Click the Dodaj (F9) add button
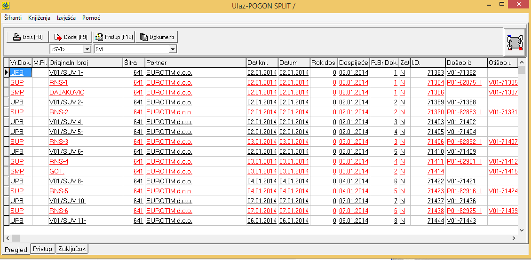Image resolution: width=531 pixels, height=260 pixels. pyautogui.click(x=71, y=37)
